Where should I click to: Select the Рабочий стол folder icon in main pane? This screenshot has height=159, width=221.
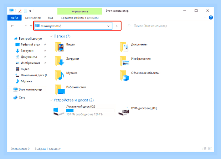point(60,89)
